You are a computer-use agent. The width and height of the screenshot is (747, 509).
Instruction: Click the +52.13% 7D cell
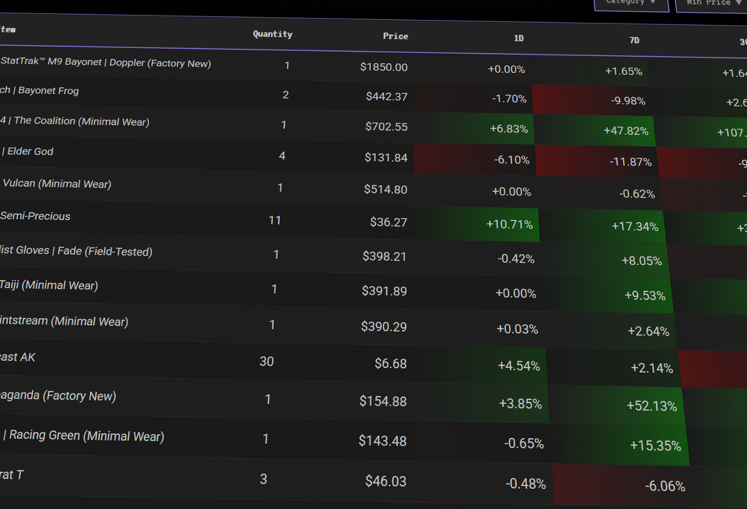652,406
